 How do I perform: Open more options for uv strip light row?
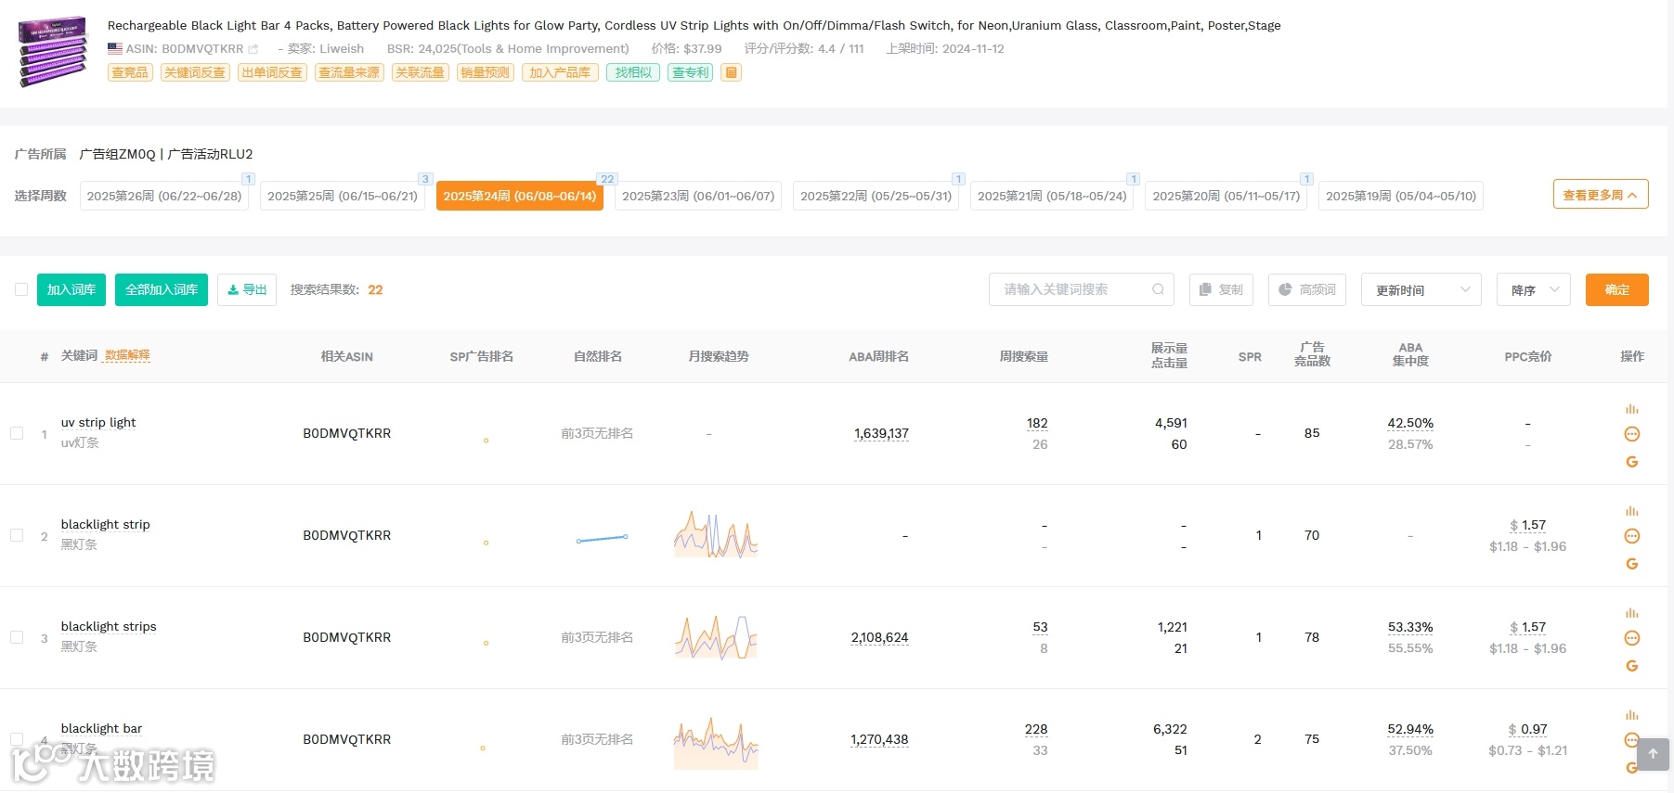[1631, 434]
